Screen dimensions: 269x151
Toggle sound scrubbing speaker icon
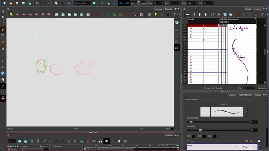[x=127, y=3]
